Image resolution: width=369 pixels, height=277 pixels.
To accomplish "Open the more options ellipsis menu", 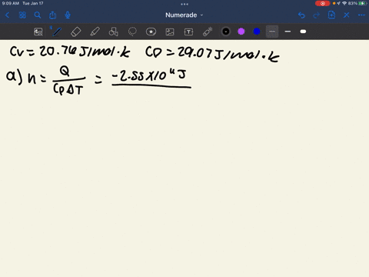I will (x=361, y=15).
